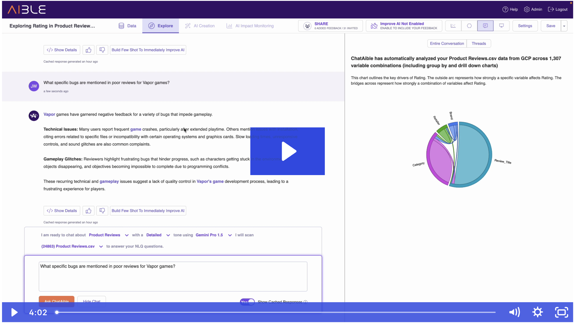
Task: Open video player settings gear
Action: [537, 312]
